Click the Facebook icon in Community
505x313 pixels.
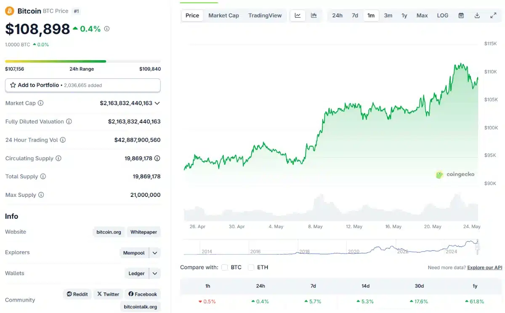click(131, 294)
